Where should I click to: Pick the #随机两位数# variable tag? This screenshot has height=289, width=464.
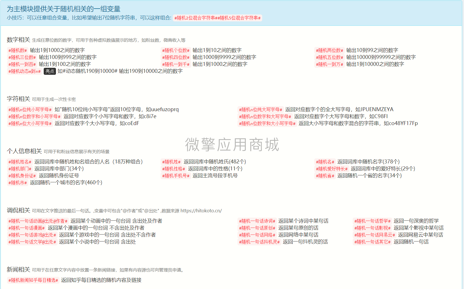tap(329, 50)
